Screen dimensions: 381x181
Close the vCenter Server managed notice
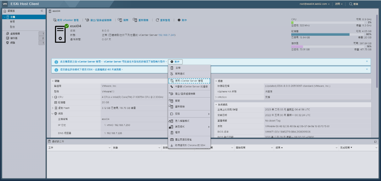coord(367,61)
